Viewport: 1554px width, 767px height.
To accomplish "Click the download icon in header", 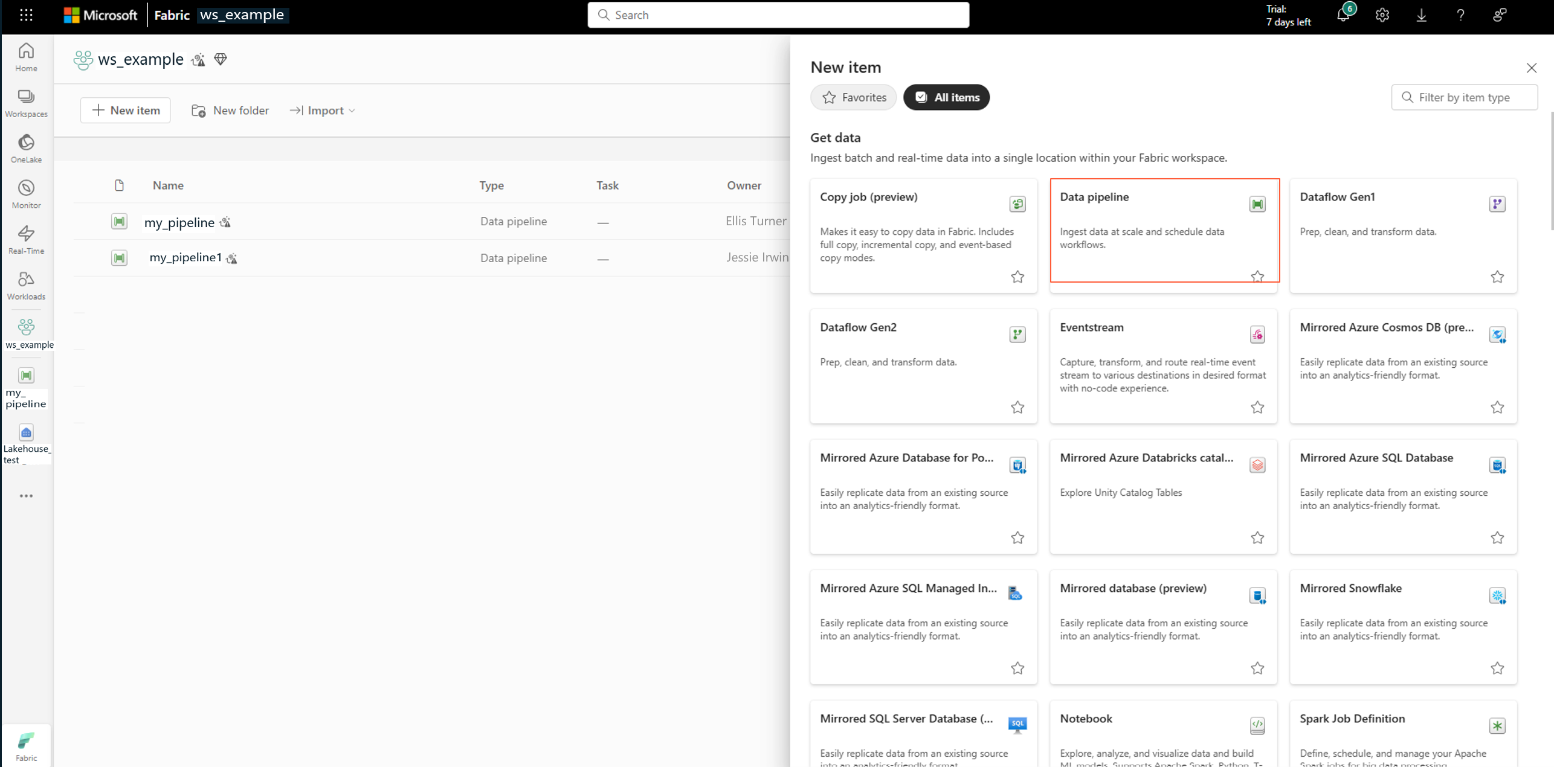I will tap(1421, 15).
